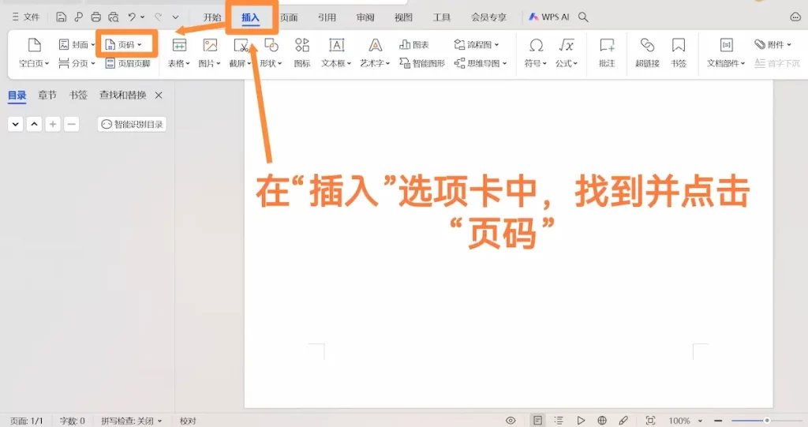Insert a 书签 bookmark from ribbon
The image size is (808, 427).
pos(679,53)
